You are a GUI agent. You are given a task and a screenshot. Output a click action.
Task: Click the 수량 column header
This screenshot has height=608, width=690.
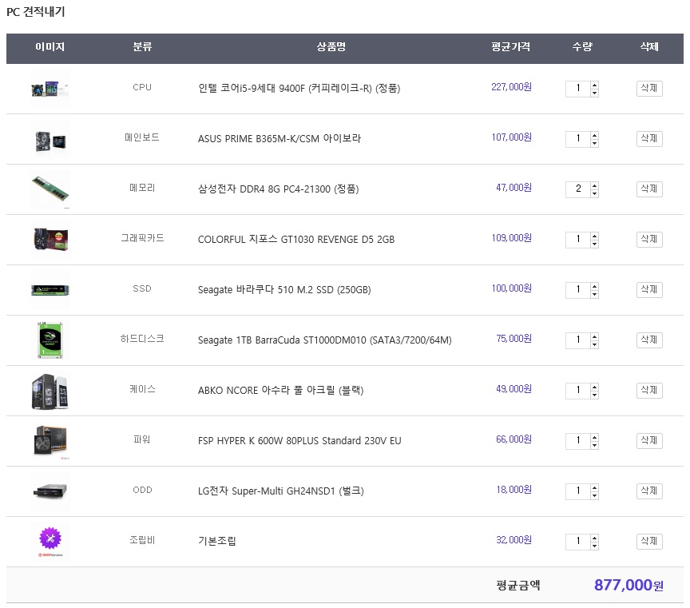point(582,46)
